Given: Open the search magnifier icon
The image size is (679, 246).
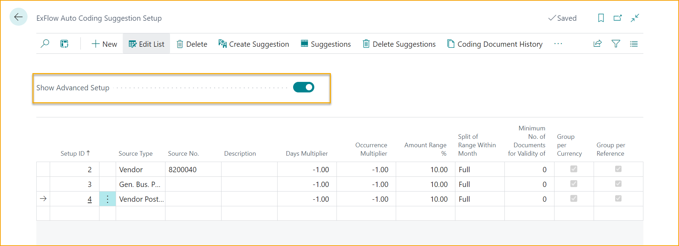Looking at the screenshot, I should [45, 44].
